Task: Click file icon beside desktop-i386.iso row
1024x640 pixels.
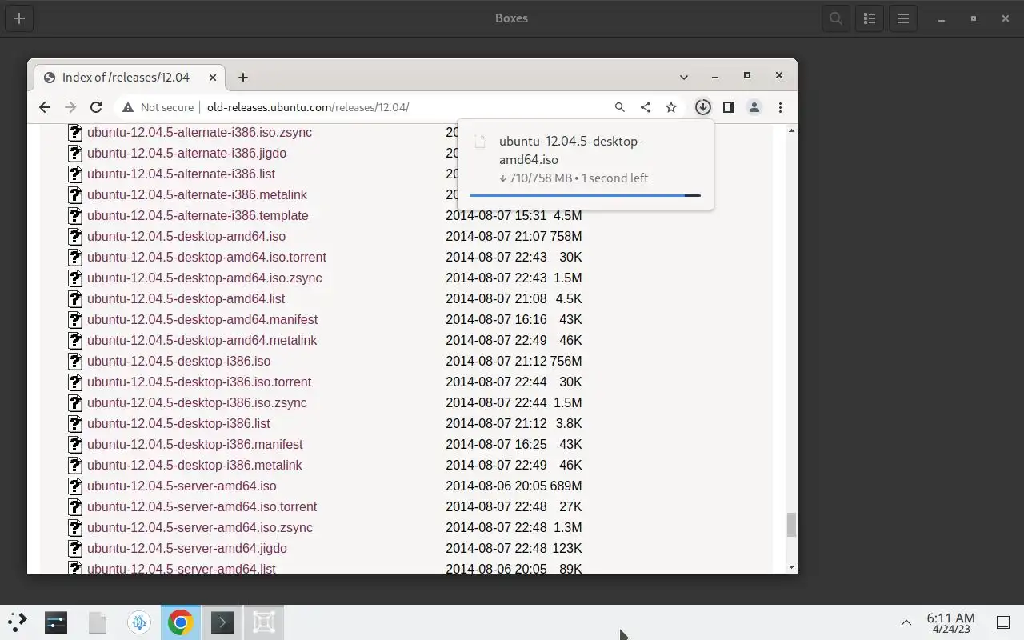Action: click(75, 362)
